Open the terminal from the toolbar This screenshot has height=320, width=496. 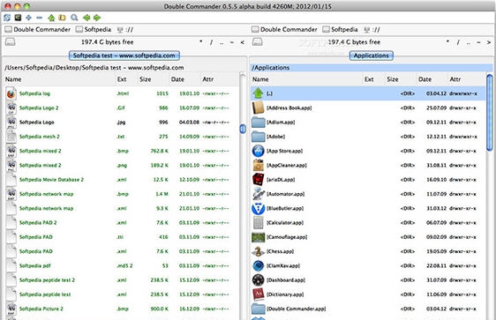click(18, 18)
